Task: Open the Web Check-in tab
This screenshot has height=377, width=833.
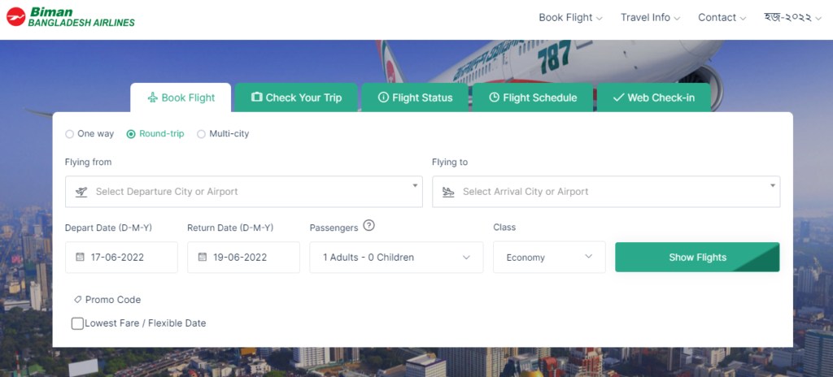Action: pos(653,97)
